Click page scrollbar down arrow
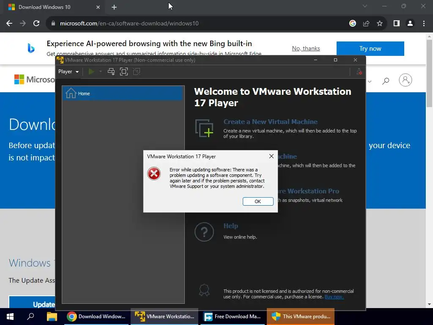Image resolution: width=433 pixels, height=325 pixels. point(429,304)
